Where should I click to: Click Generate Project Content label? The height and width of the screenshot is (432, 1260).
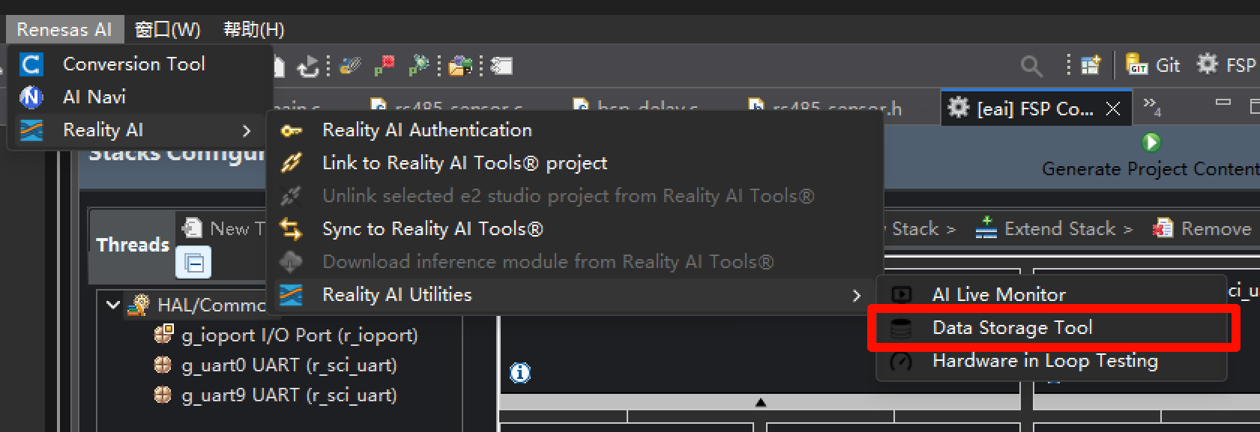tap(1151, 169)
